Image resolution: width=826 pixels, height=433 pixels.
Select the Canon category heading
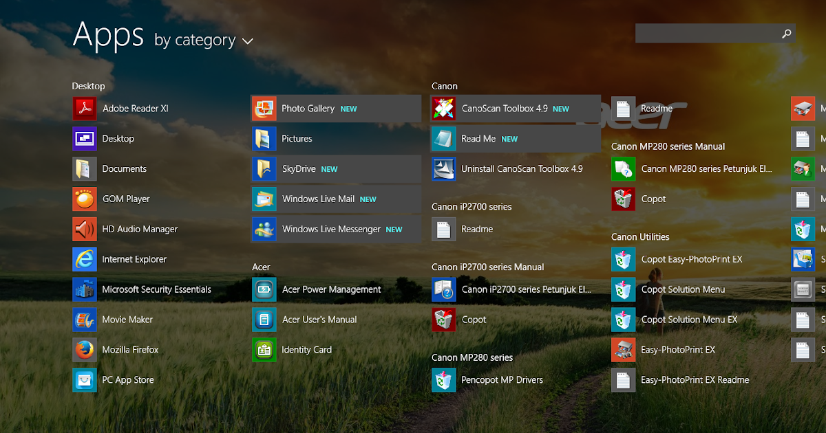point(445,86)
